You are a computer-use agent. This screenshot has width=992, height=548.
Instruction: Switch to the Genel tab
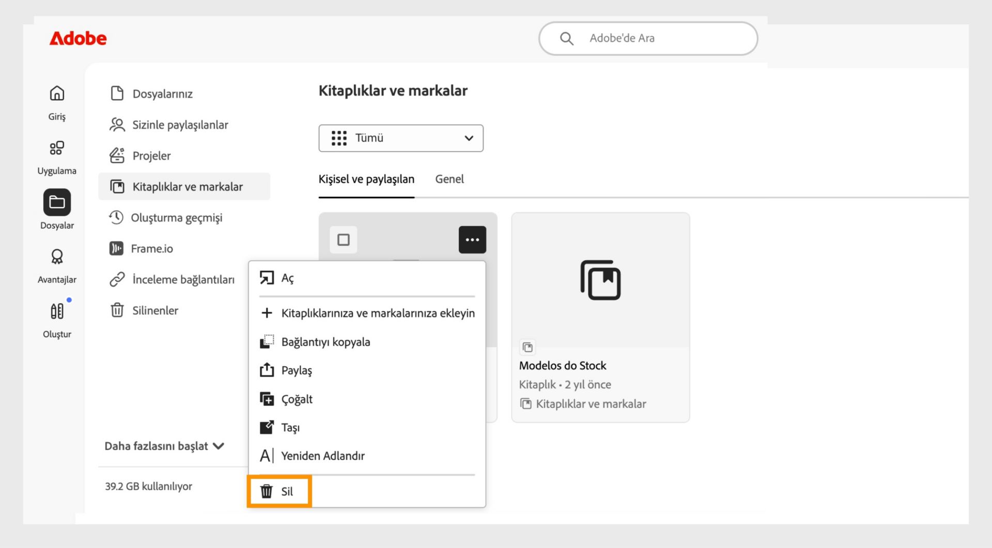[450, 179]
